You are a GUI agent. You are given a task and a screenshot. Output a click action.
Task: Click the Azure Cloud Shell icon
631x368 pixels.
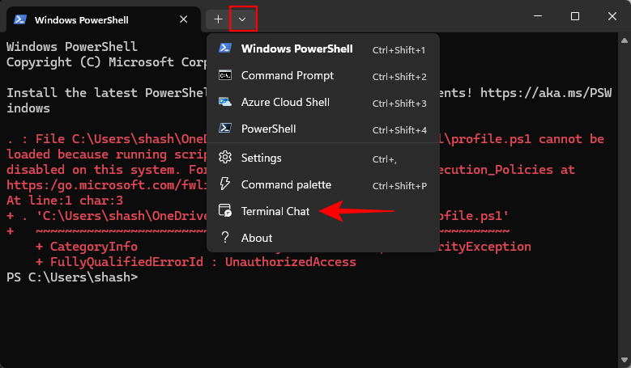pos(226,103)
